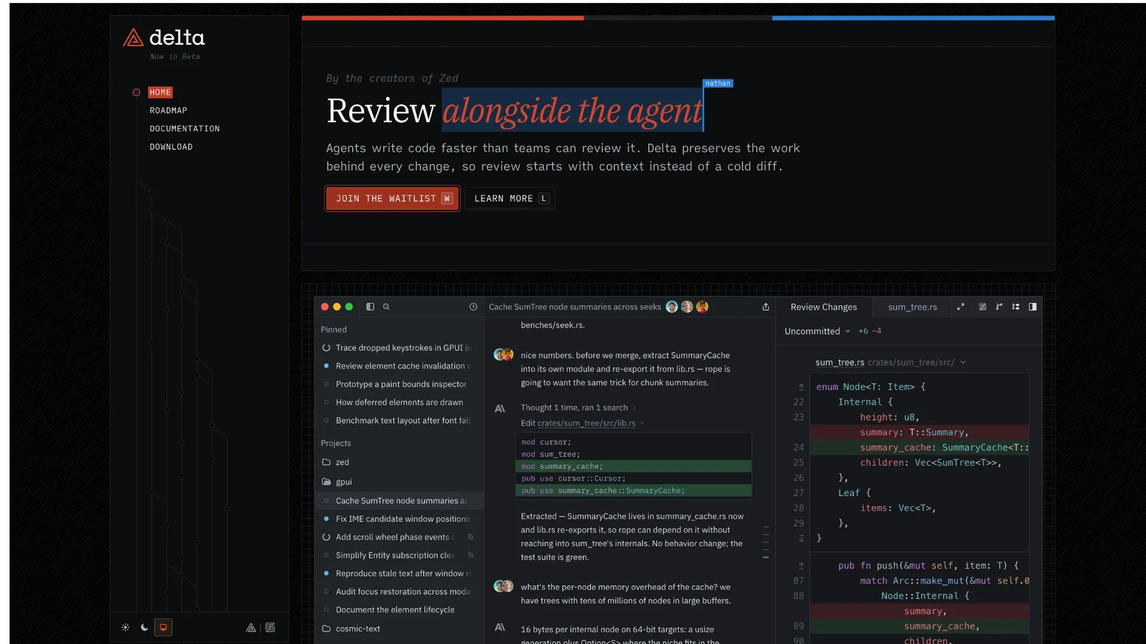This screenshot has height=644, width=1146.
Task: Switch to the dark theme moon icon
Action: pos(144,627)
